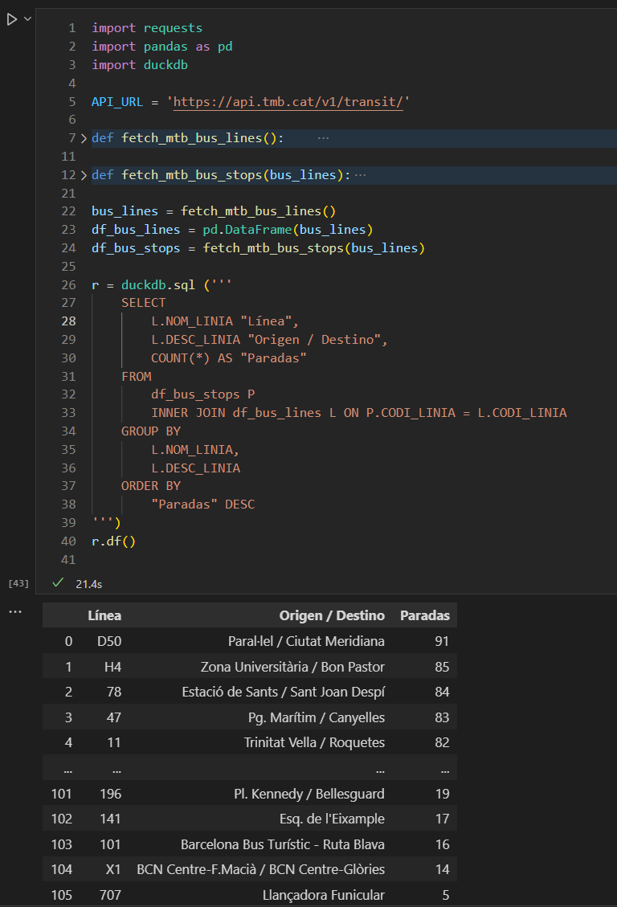Expand the fetch_mtb_bus_lines function fold arrow
This screenshot has height=907, width=617.
[x=84, y=137]
